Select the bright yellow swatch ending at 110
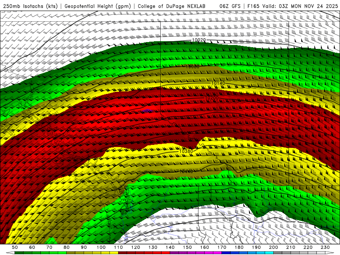 pos(114,253)
